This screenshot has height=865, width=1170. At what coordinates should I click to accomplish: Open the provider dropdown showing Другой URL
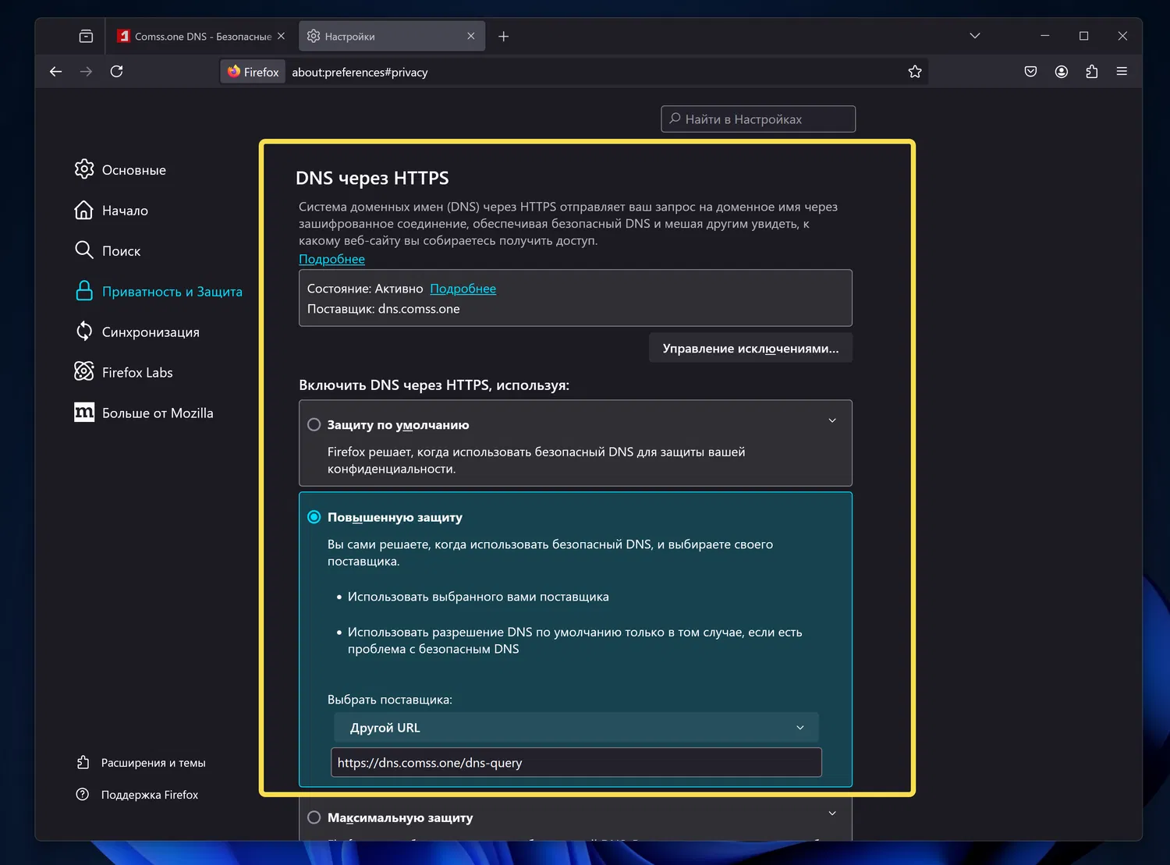coord(576,728)
